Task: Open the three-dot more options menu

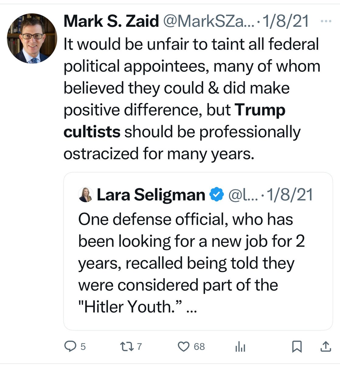Action: (x=326, y=21)
